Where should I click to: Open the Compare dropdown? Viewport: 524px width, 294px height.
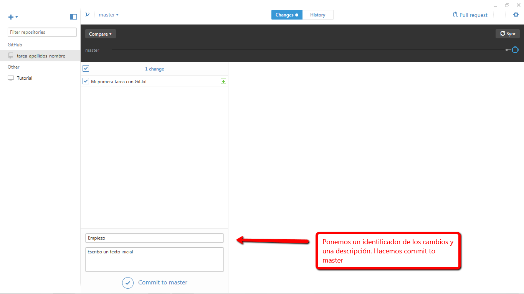tap(101, 34)
